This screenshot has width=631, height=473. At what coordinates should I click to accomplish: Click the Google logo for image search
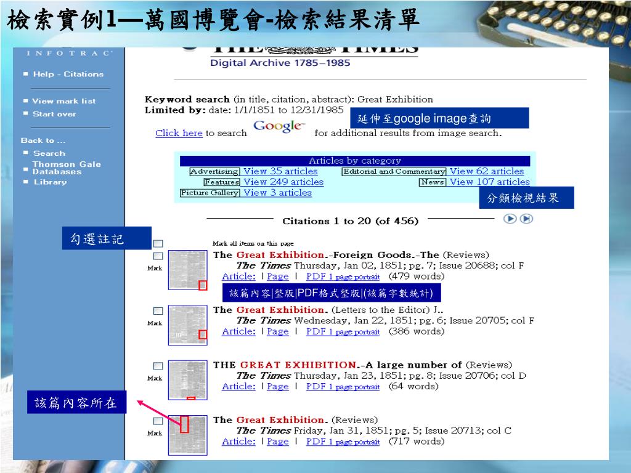(279, 126)
